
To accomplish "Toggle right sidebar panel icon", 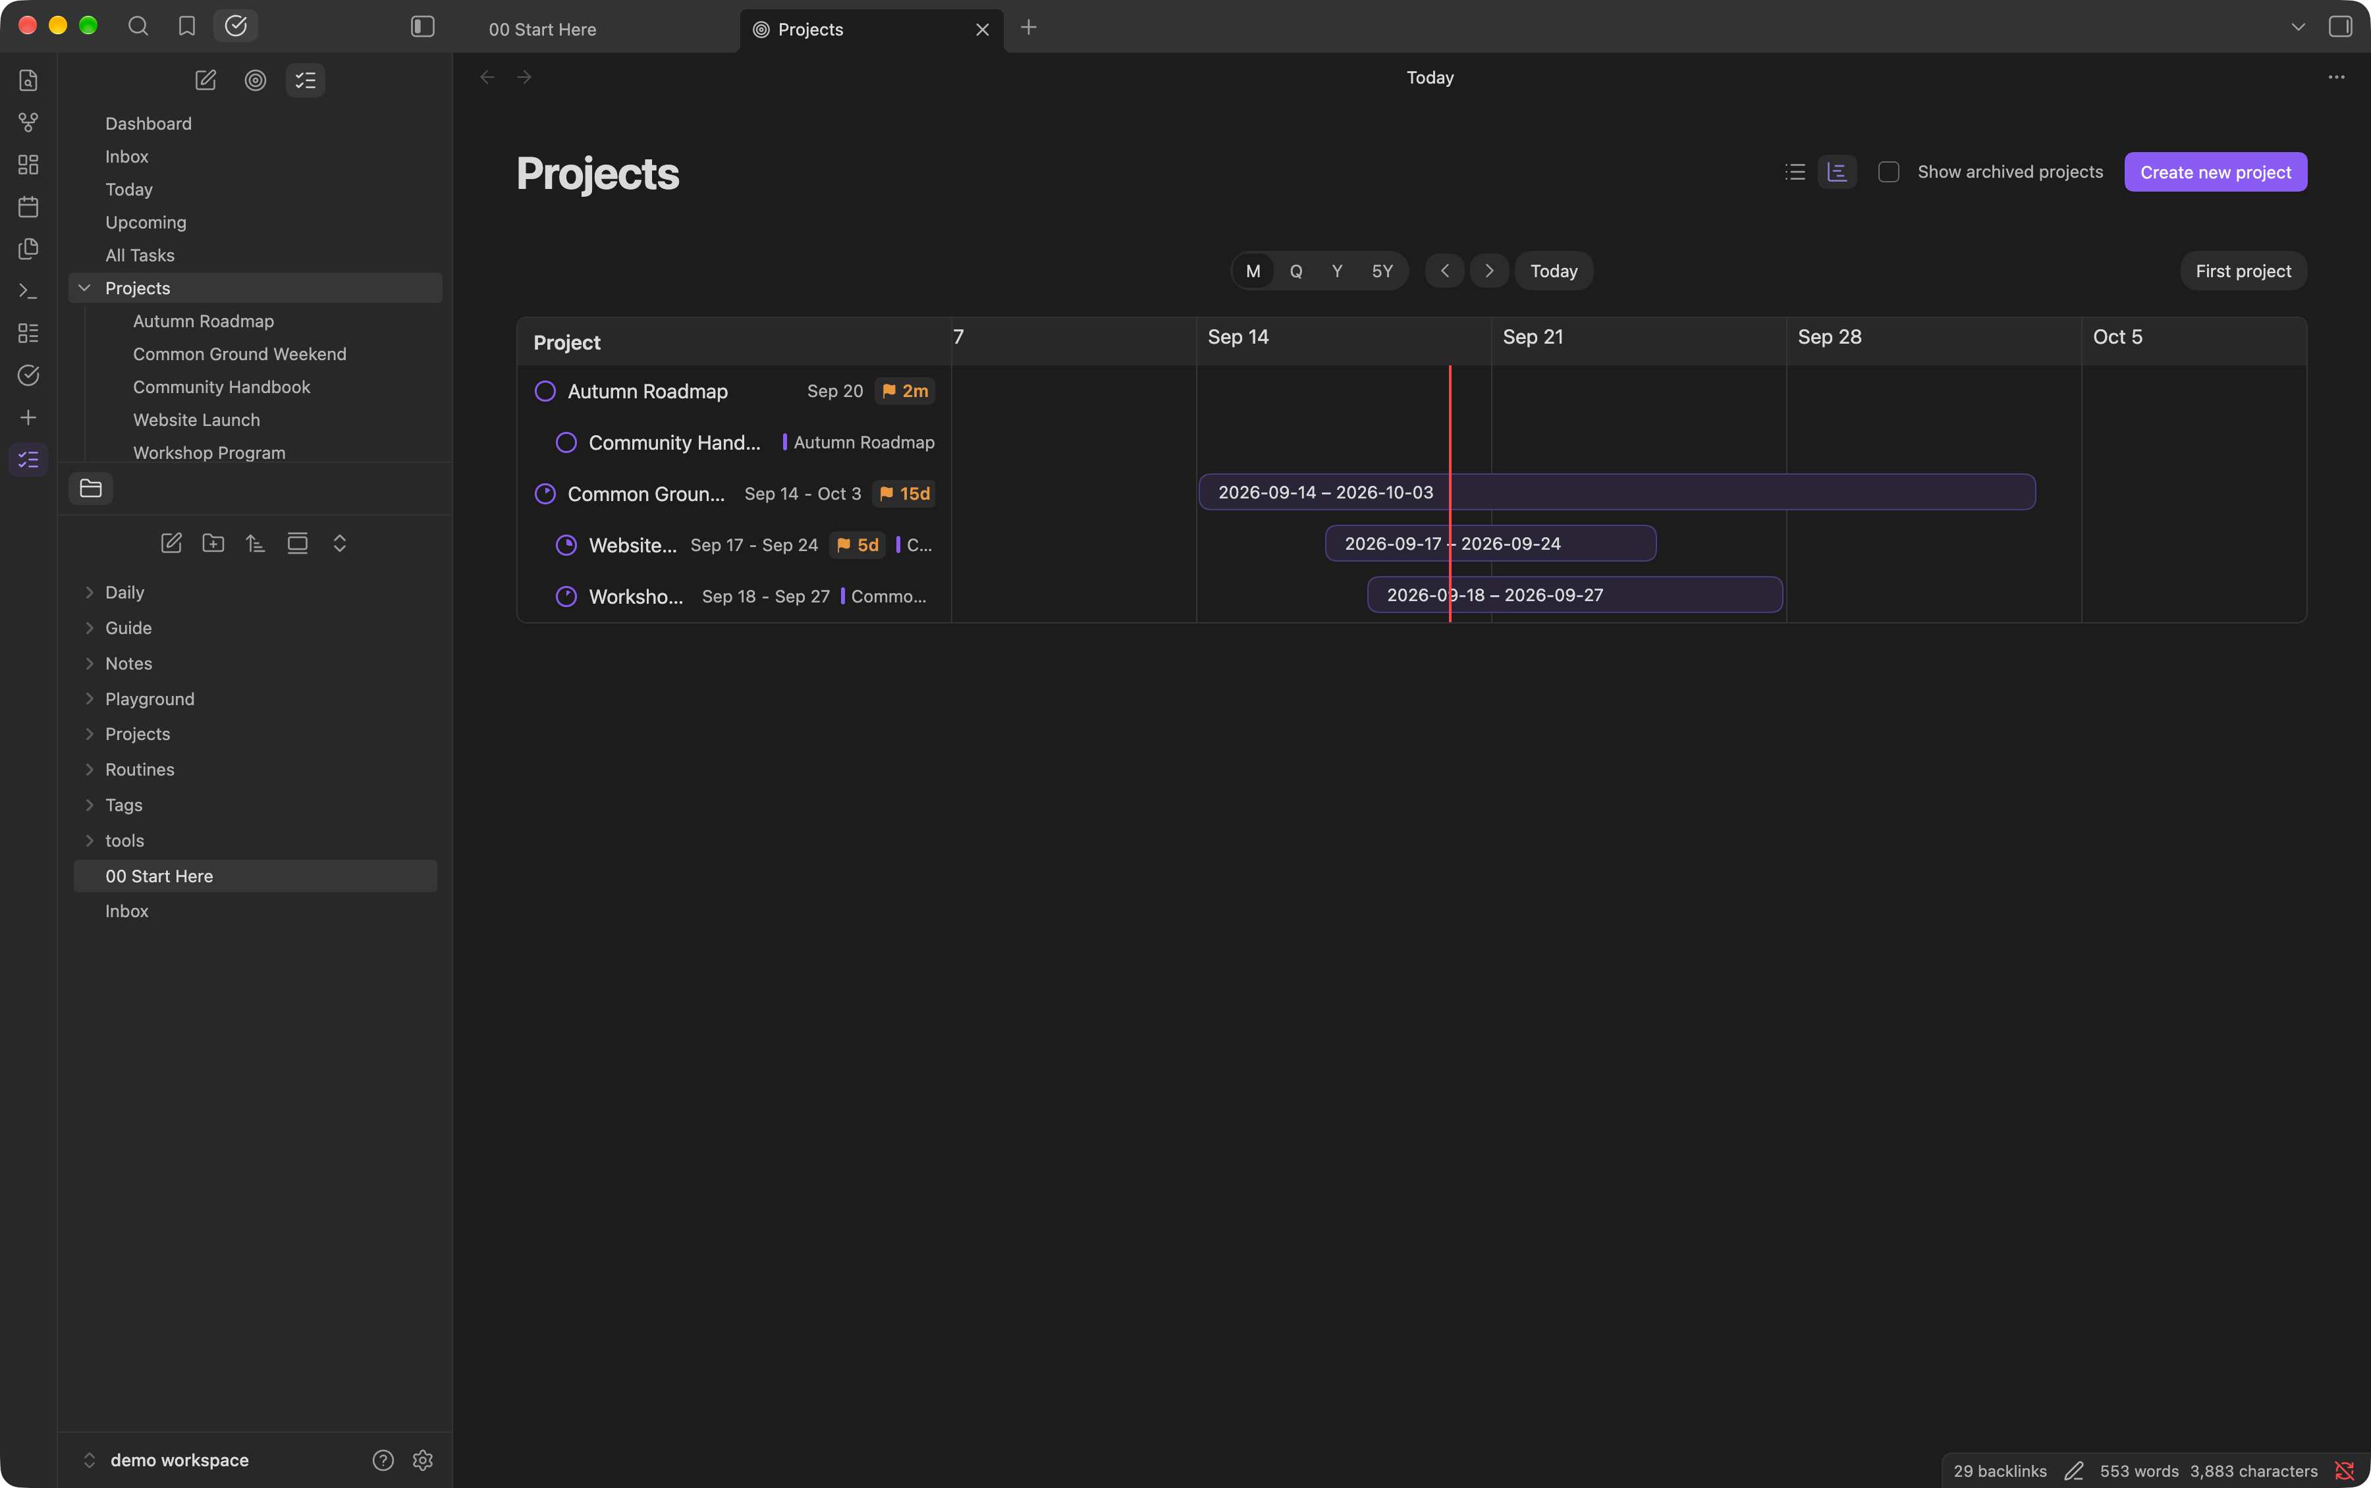I will tap(2341, 26).
